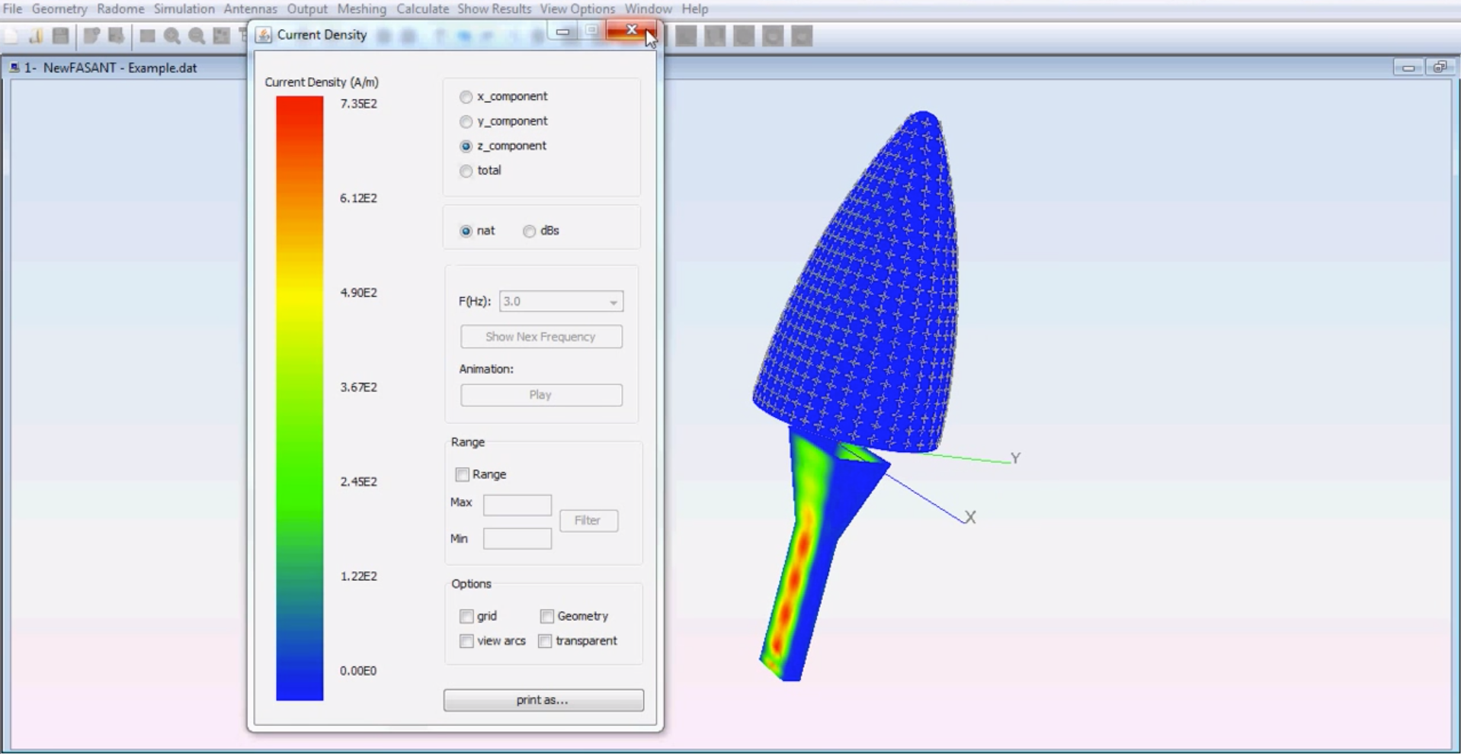Click the Show Nex Frequency button
Image resolution: width=1461 pixels, height=754 pixels.
click(541, 337)
